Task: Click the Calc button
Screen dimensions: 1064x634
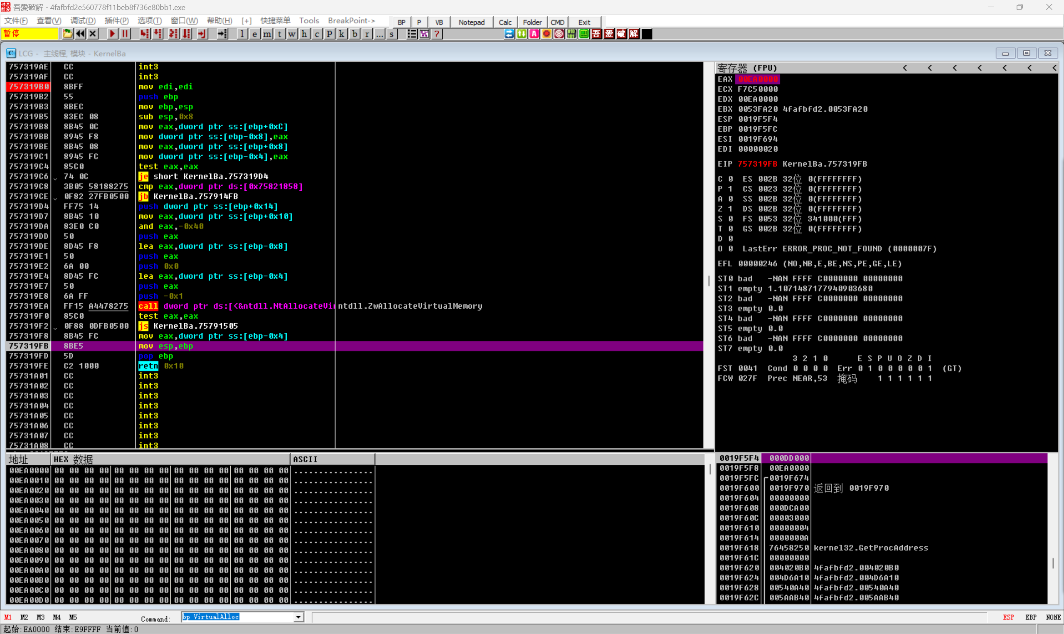Action: click(505, 22)
